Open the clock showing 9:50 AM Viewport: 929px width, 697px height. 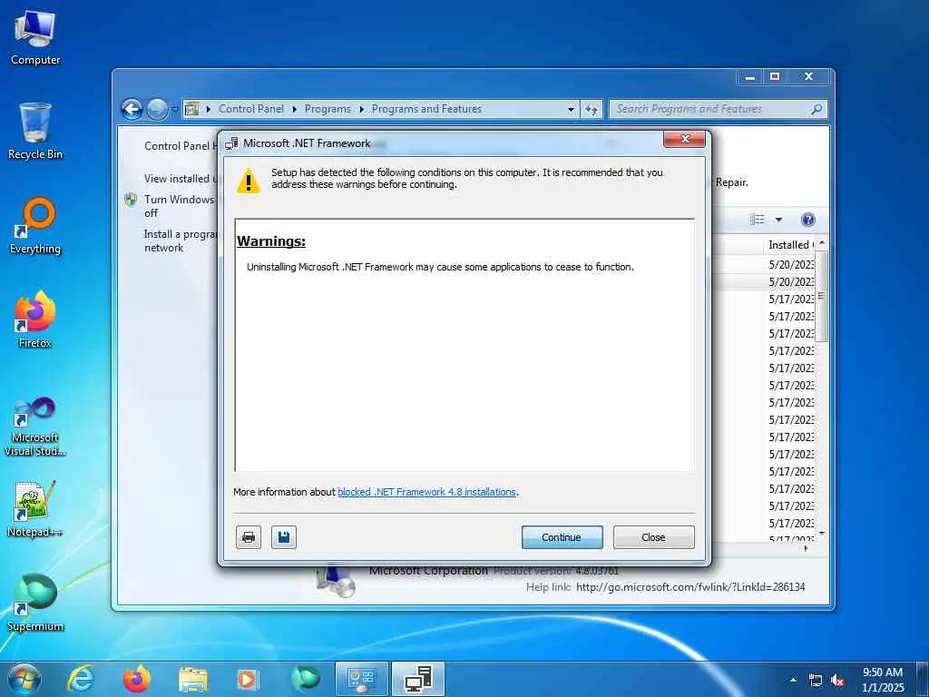tap(883, 680)
